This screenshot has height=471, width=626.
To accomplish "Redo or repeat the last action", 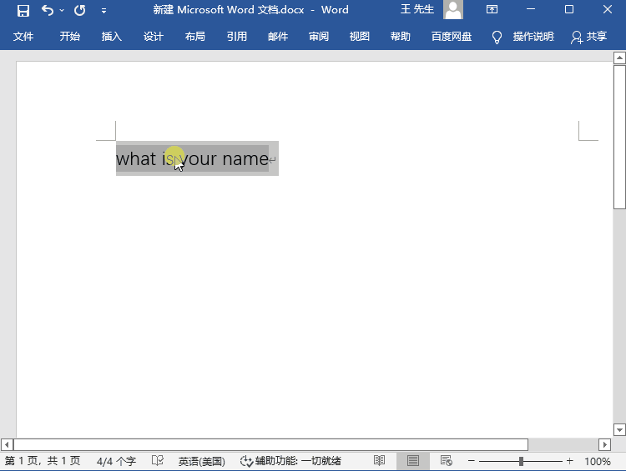I will [x=80, y=10].
